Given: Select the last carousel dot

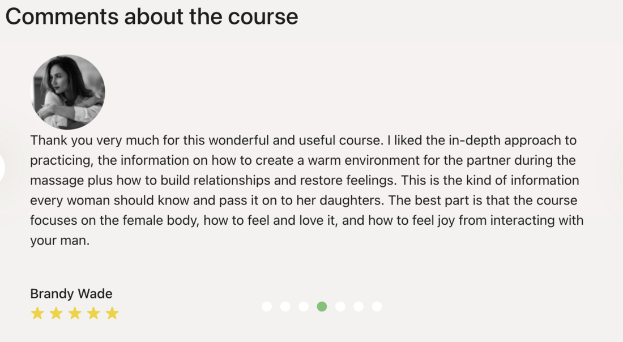Looking at the screenshot, I should 377,307.
